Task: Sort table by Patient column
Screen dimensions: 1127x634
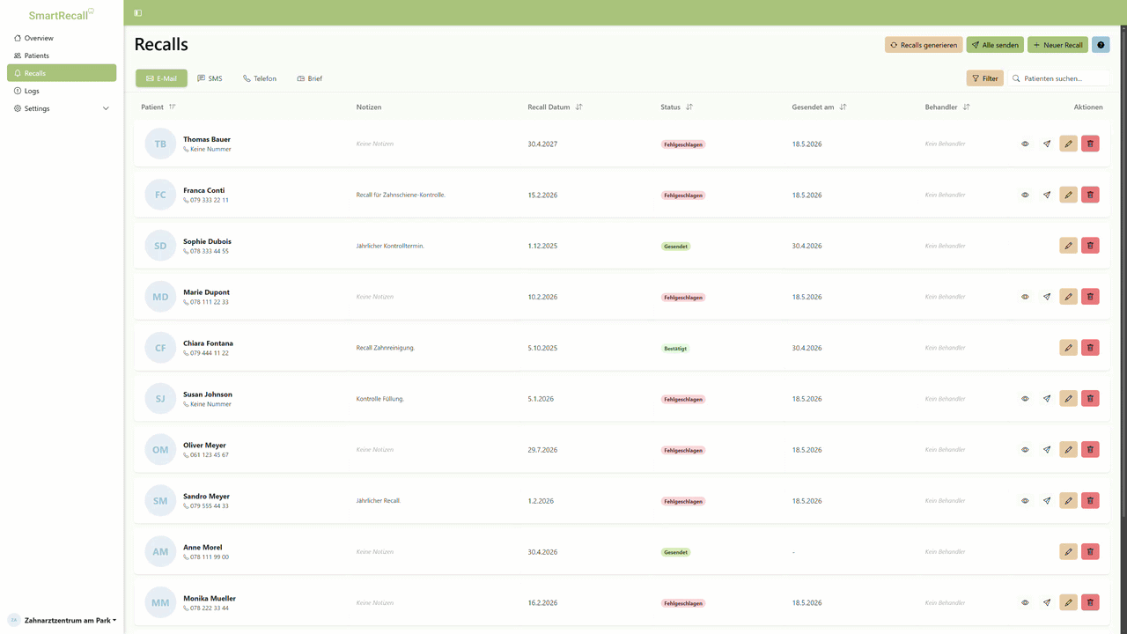Action: click(x=172, y=107)
